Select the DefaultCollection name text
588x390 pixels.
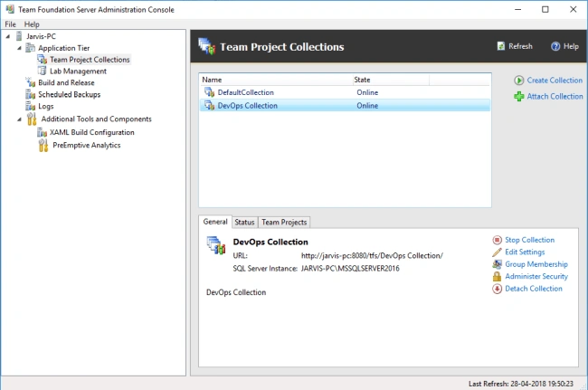tap(246, 92)
